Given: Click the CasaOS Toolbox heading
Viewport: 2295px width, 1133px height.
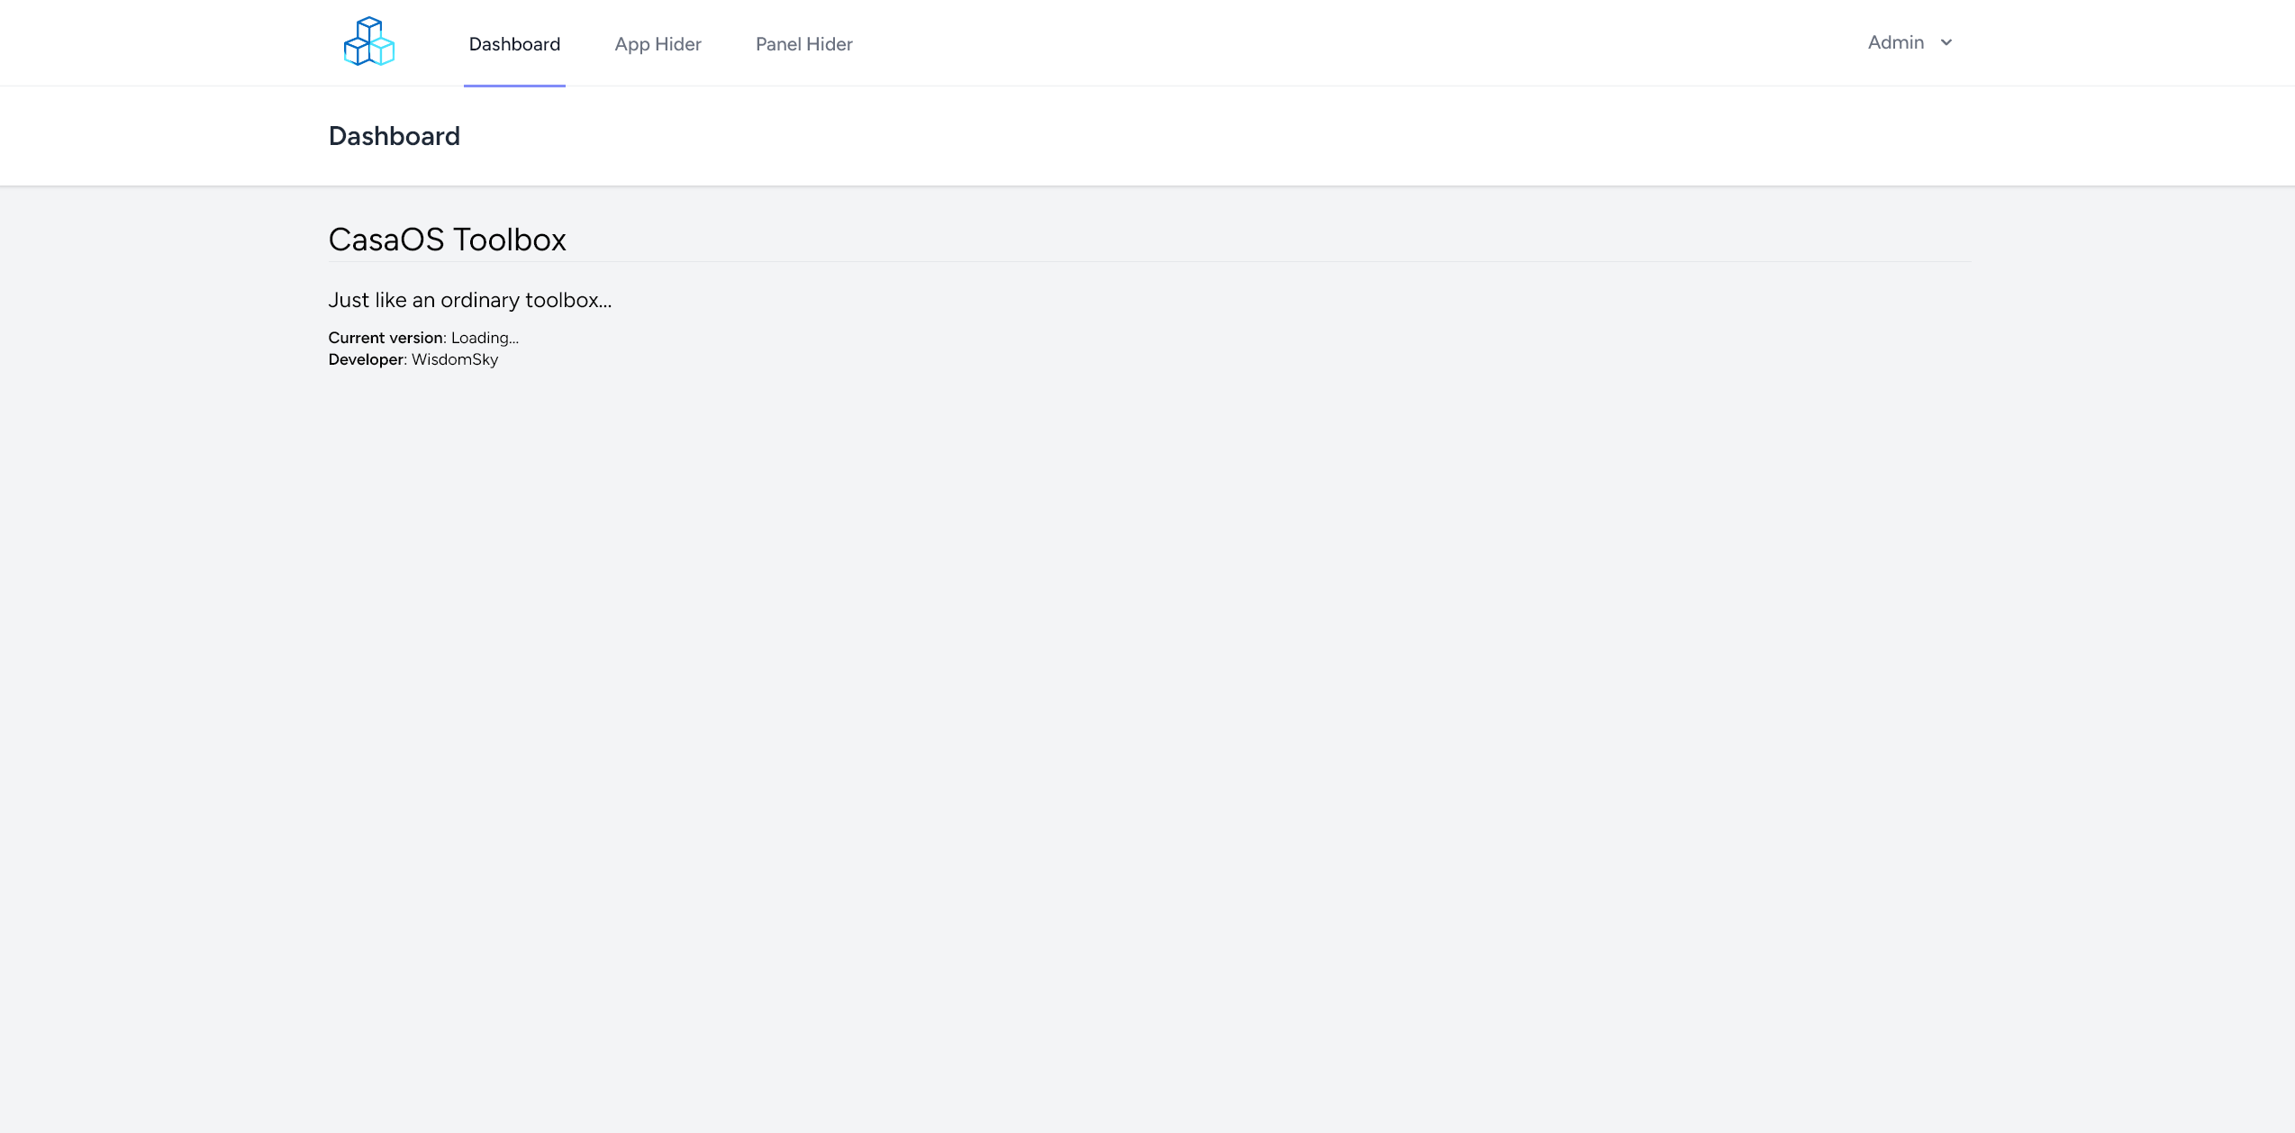Looking at the screenshot, I should pos(447,240).
